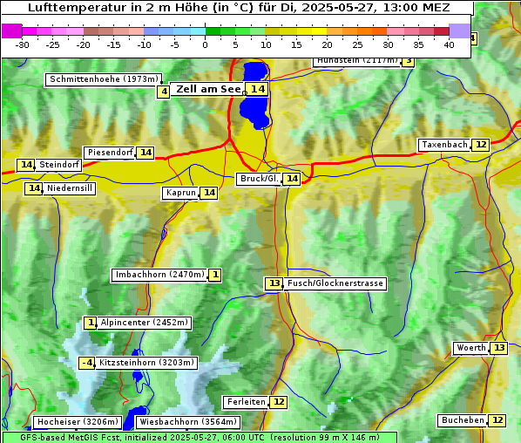Select the 3 value box beside Hundstein

click(x=408, y=61)
